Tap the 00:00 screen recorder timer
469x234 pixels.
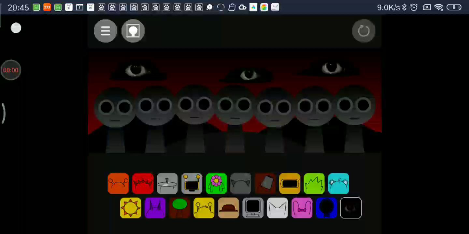coord(11,70)
